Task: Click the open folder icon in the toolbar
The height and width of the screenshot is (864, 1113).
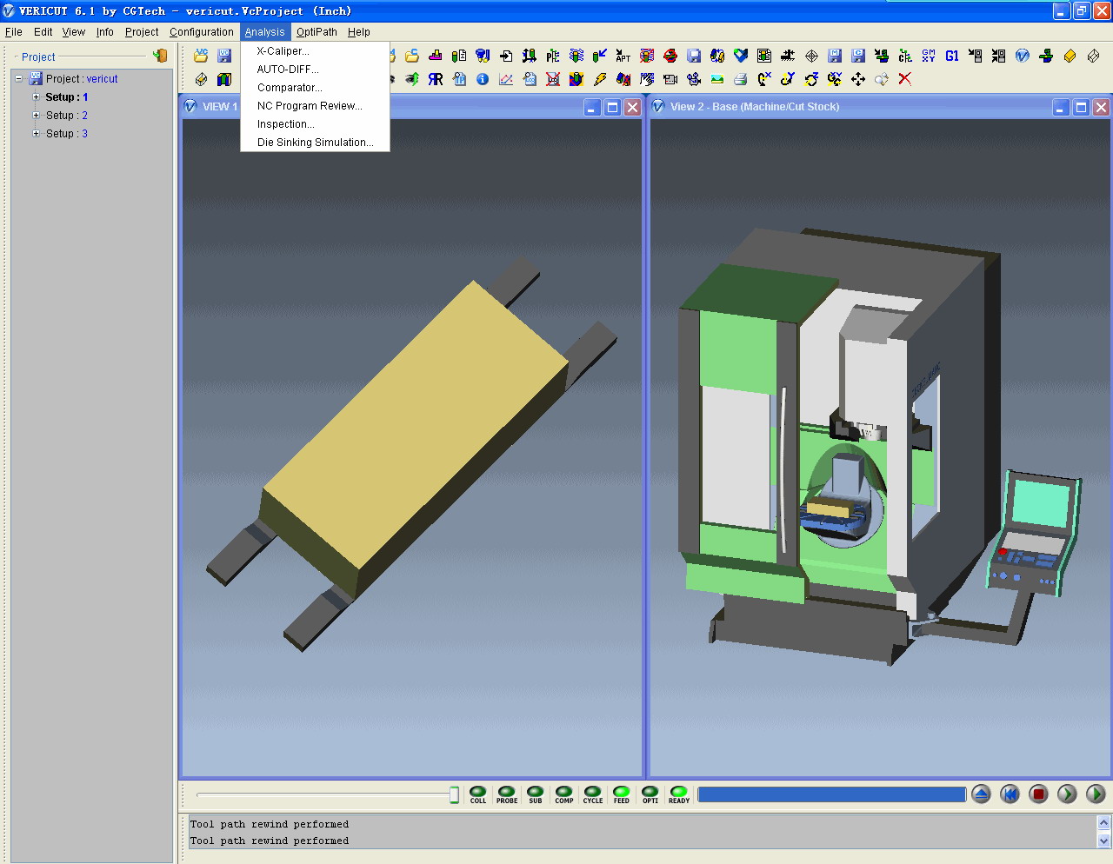Action: pyautogui.click(x=201, y=56)
